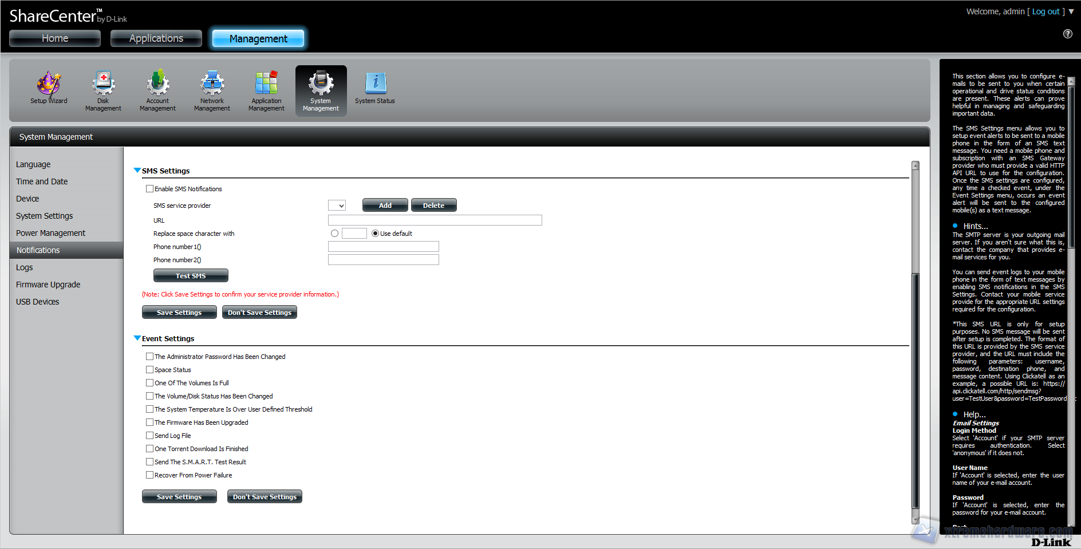The width and height of the screenshot is (1081, 549).
Task: Check the Space Status event
Action: pyautogui.click(x=149, y=370)
